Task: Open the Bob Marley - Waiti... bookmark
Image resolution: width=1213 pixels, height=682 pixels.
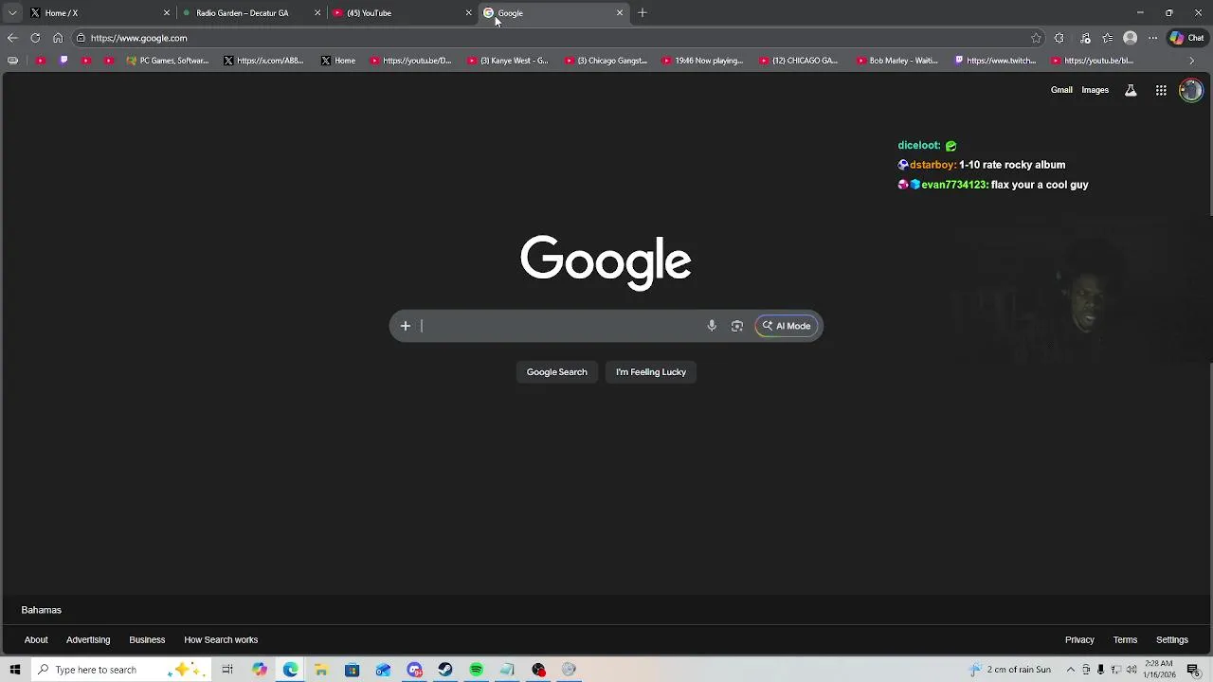Action: click(897, 61)
